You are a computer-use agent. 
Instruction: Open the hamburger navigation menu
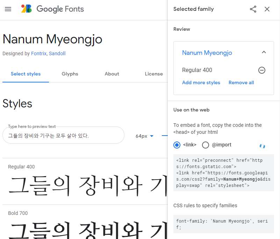pyautogui.click(x=8, y=9)
